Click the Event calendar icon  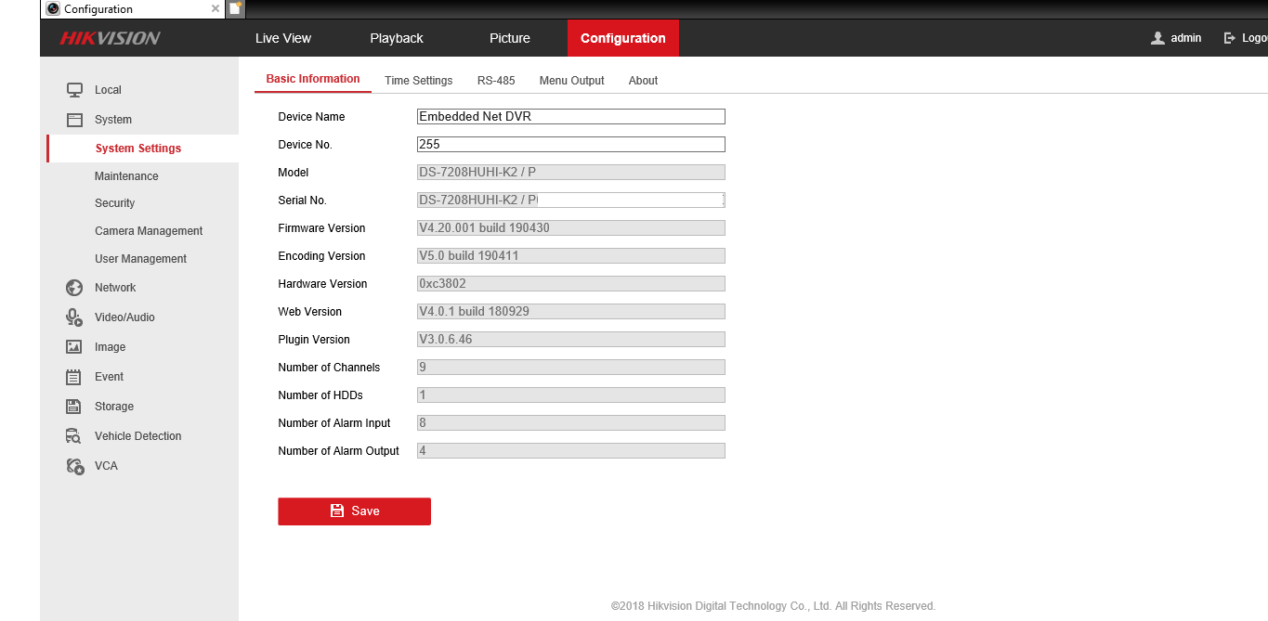(74, 377)
